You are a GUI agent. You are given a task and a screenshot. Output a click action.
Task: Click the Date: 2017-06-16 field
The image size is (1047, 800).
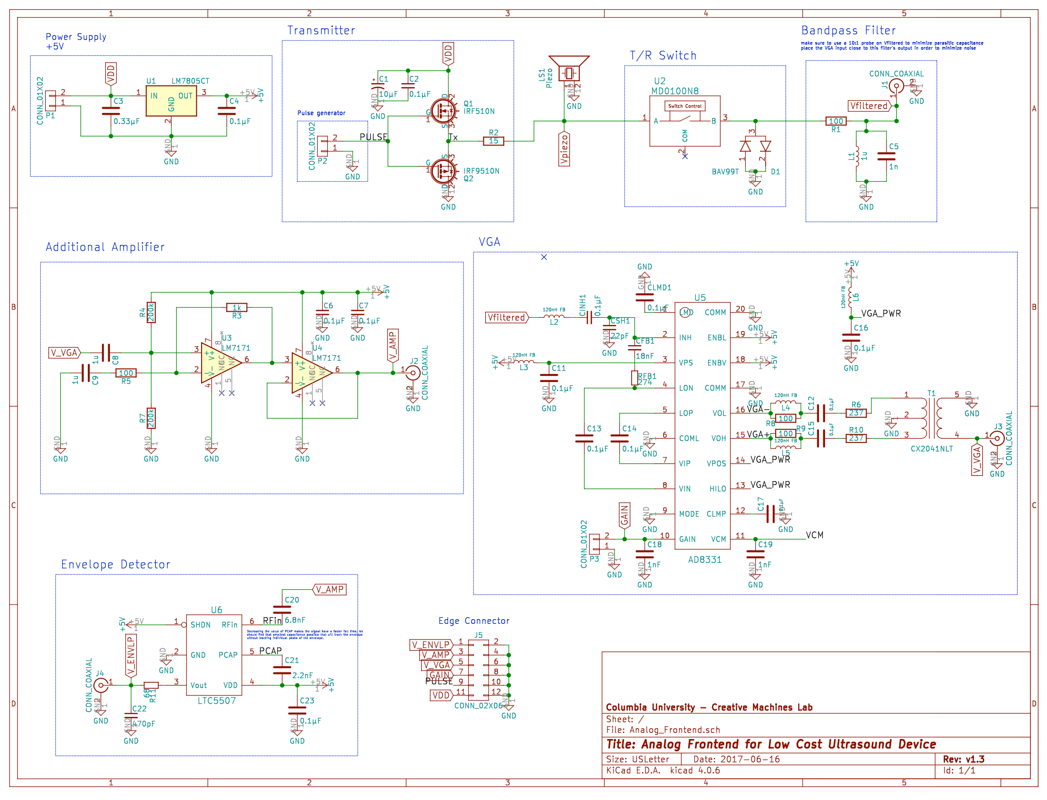(x=736, y=759)
